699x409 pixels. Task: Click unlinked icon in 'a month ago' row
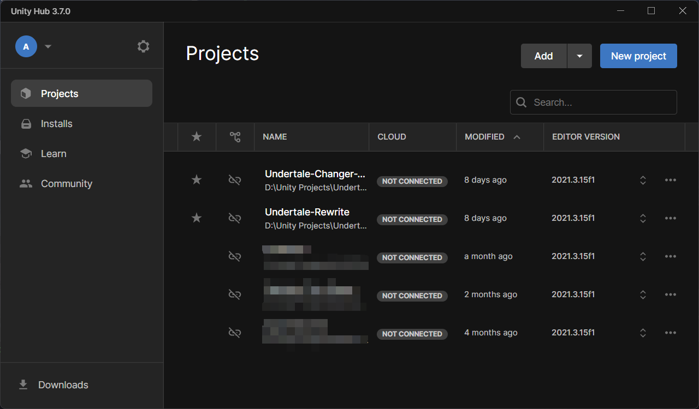(x=235, y=256)
